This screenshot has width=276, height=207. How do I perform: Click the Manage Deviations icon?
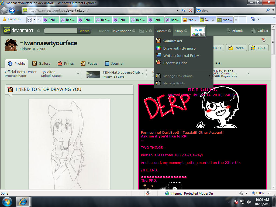158,76
